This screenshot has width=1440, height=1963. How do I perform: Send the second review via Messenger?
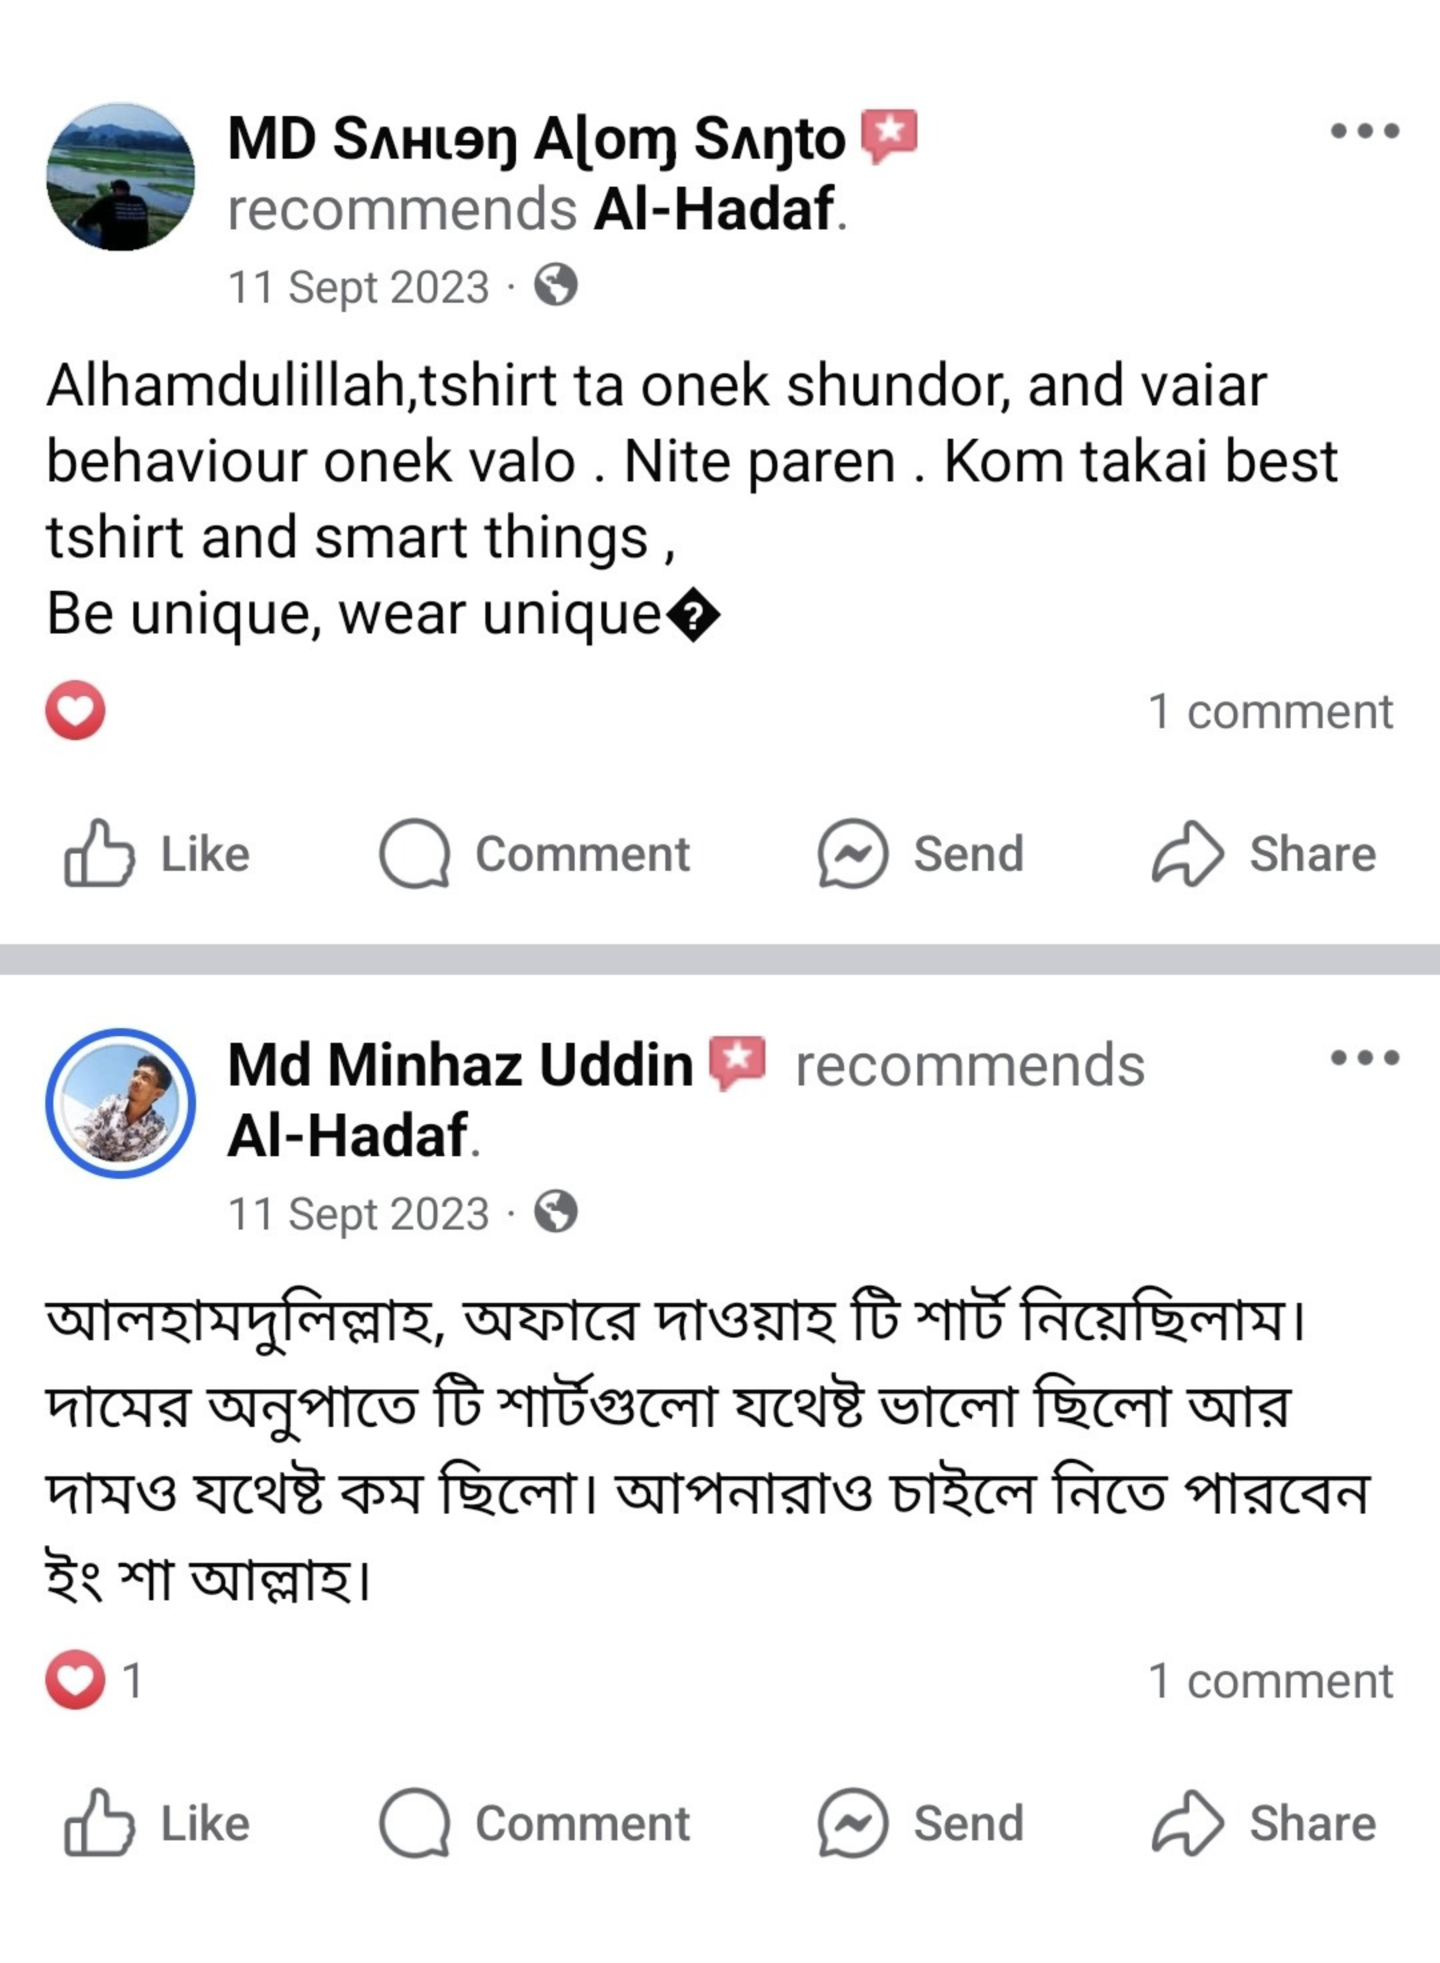pyautogui.click(x=921, y=1823)
